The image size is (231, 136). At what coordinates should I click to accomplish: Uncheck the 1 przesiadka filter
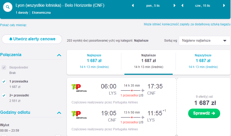tap(4, 81)
